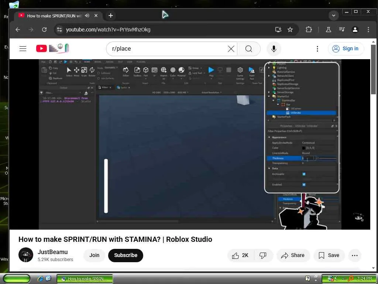
Task: Search with your voice microphone
Action: 274,49
